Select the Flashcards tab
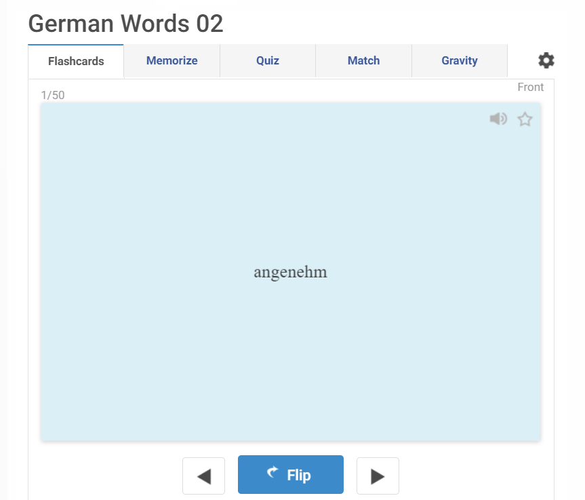This screenshot has width=585, height=500. pyautogui.click(x=75, y=60)
